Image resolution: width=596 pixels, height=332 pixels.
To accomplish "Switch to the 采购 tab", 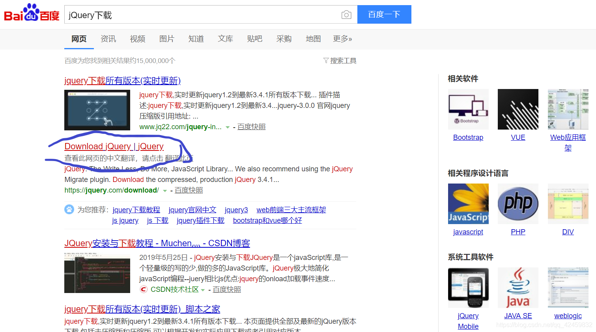I will click(284, 39).
